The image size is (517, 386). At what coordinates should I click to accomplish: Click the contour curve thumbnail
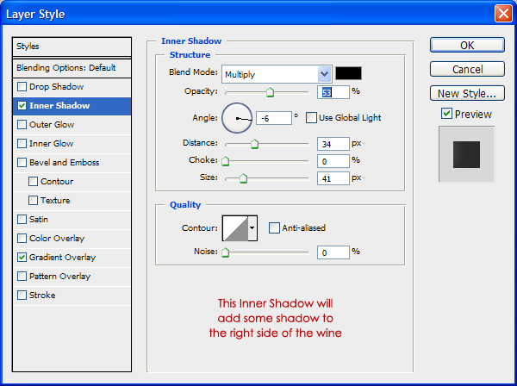235,228
